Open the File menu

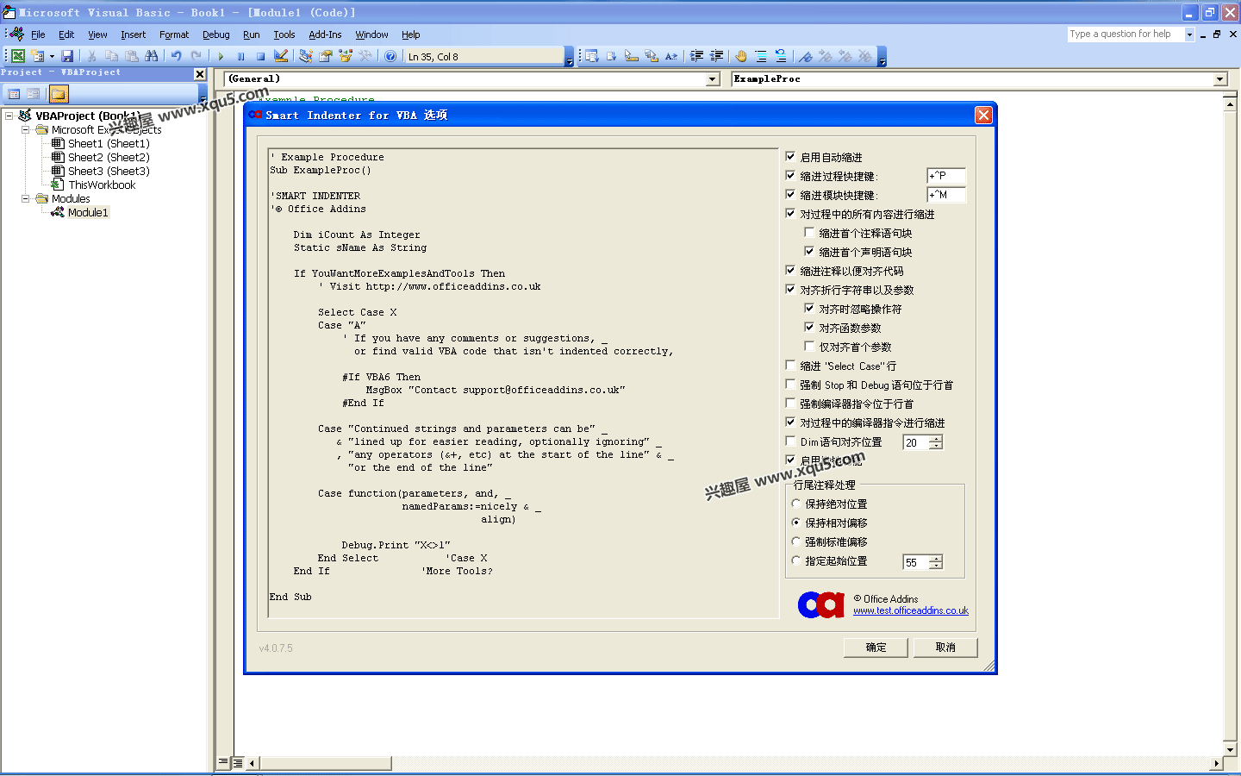click(38, 34)
